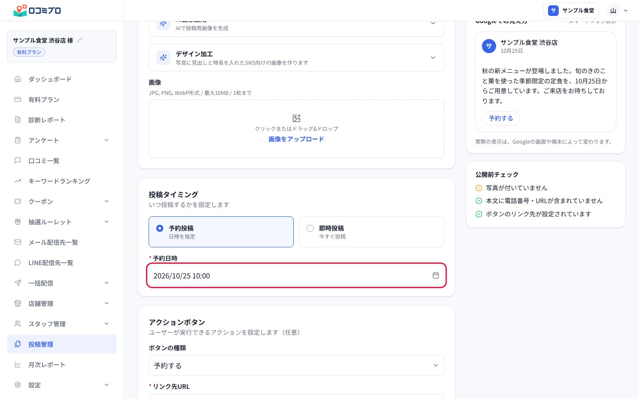Click the 画像をアップロード link

(x=296, y=139)
